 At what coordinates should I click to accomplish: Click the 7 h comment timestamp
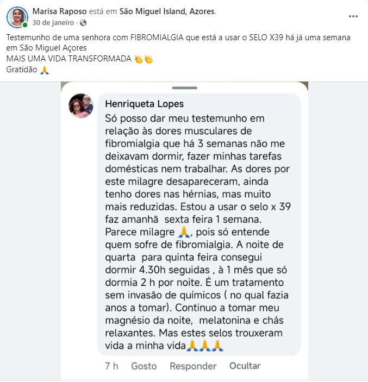tap(111, 366)
